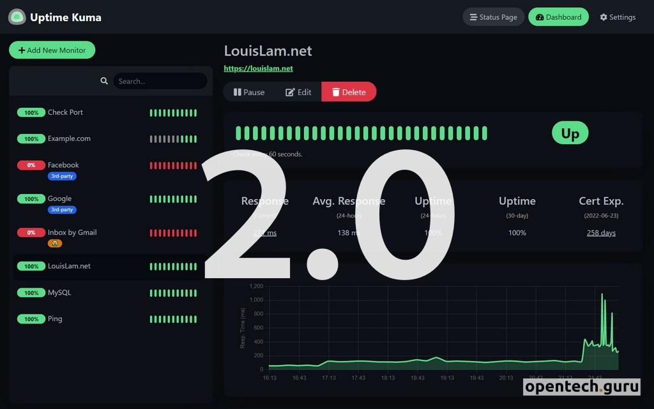The width and height of the screenshot is (654, 409).
Task: Select the Google monitor
Action: [109, 204]
